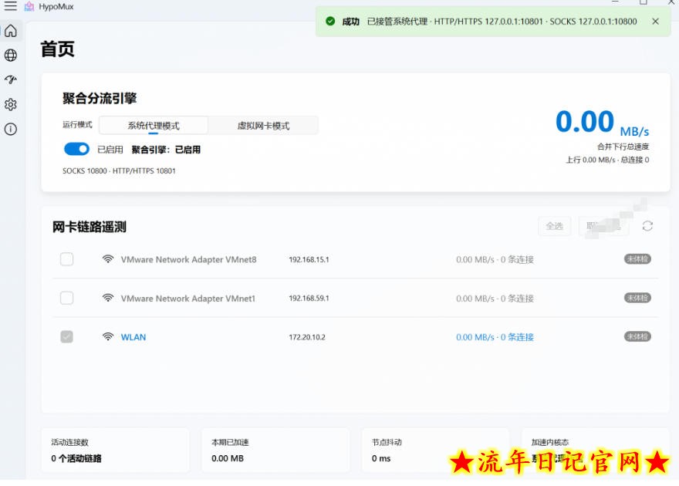679x486 pixels.
Task: Click IP address 172.20.10.2
Action: 307,337
